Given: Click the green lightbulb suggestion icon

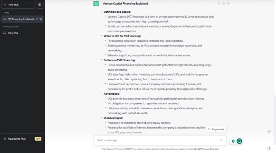Looking at the screenshot, I should (233, 141).
